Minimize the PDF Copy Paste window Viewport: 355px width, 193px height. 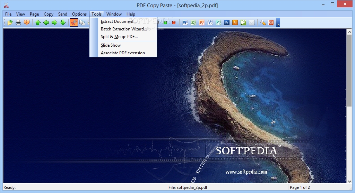click(x=323, y=4)
